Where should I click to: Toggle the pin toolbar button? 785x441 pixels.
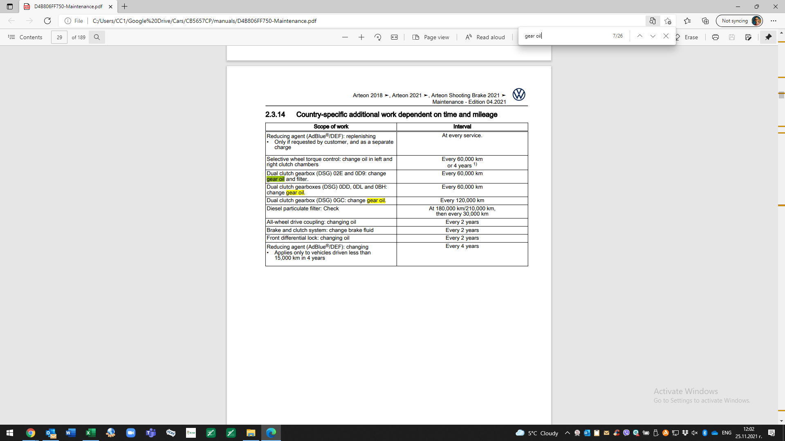click(x=768, y=37)
